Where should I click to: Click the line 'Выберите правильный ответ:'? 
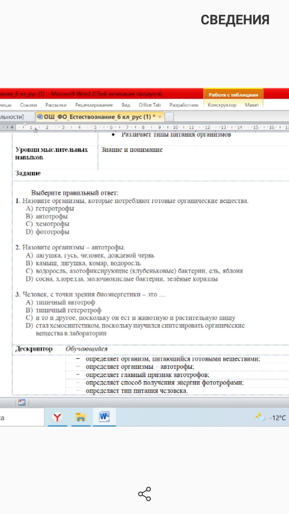coord(75,193)
